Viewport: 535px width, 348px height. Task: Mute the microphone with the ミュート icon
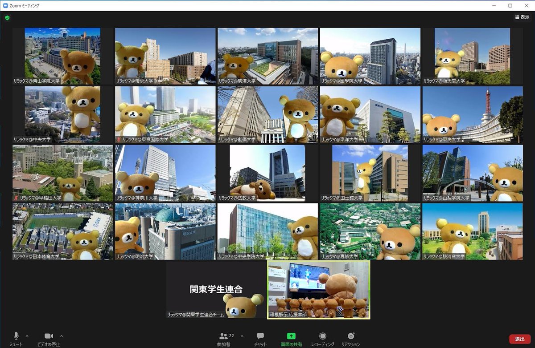click(x=16, y=336)
